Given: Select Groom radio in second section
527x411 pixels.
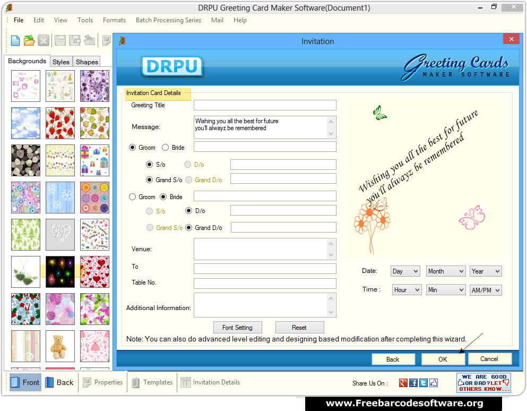Looking at the screenshot, I should pyautogui.click(x=133, y=197).
